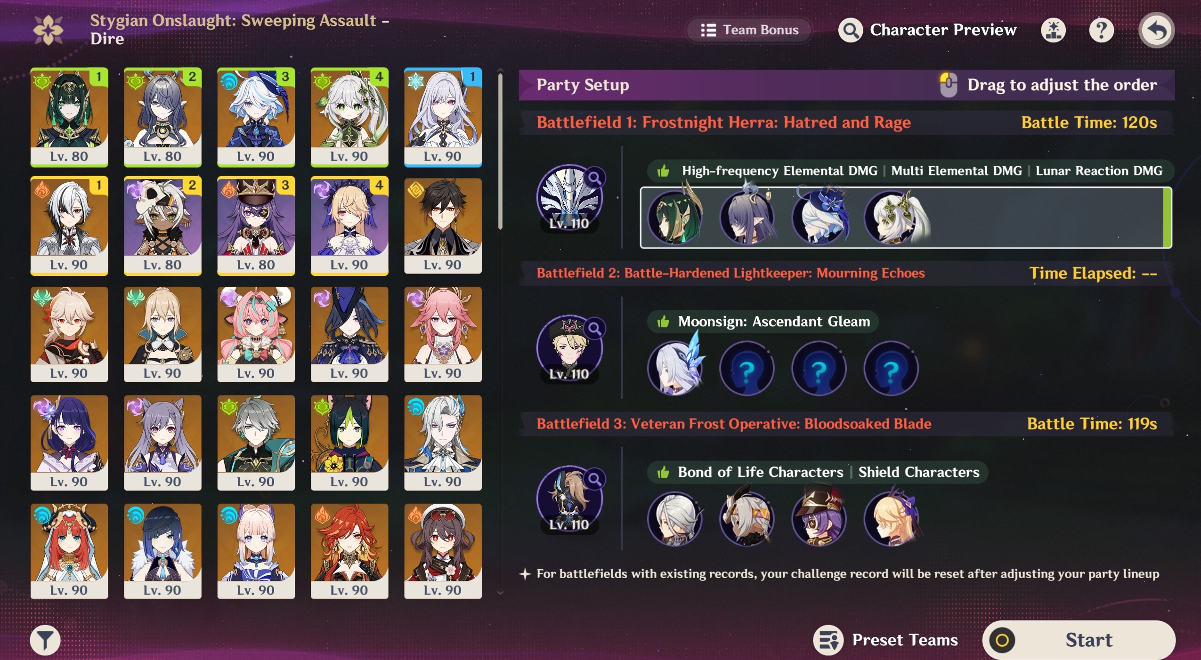This screenshot has width=1201, height=660.
Task: Select the first empty Battlefield 2 slot
Action: coord(747,369)
